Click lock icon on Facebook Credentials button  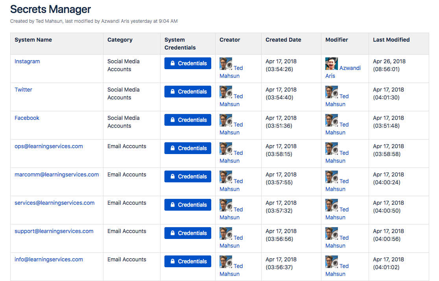tap(172, 119)
